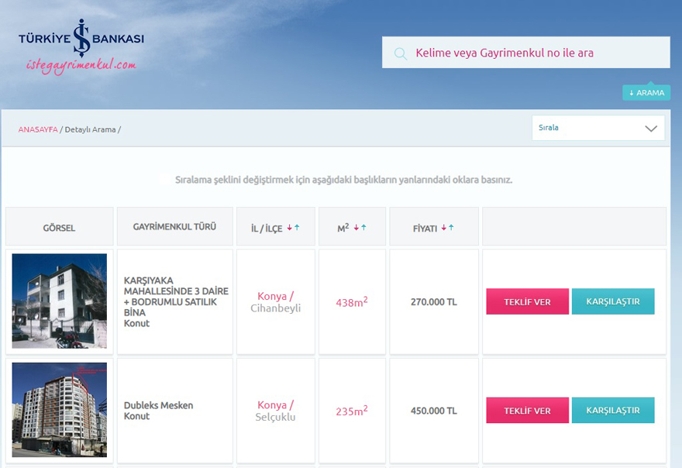
Task: Sort Fiyatı column ascending with teal arrow
Action: pos(451,228)
